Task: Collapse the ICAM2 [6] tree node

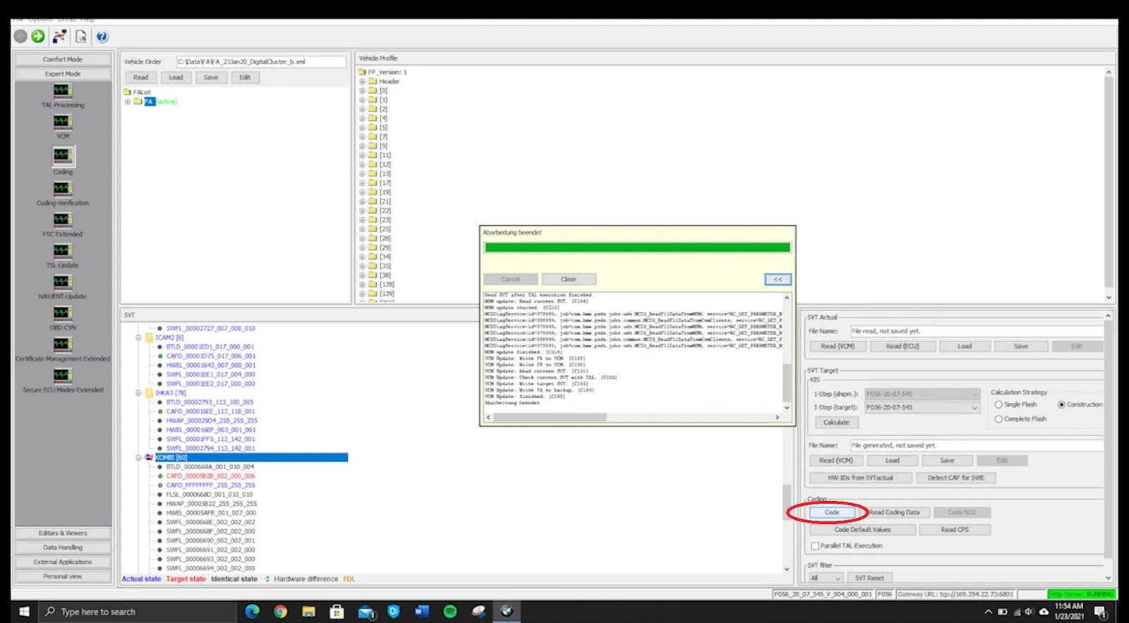Action: point(138,338)
